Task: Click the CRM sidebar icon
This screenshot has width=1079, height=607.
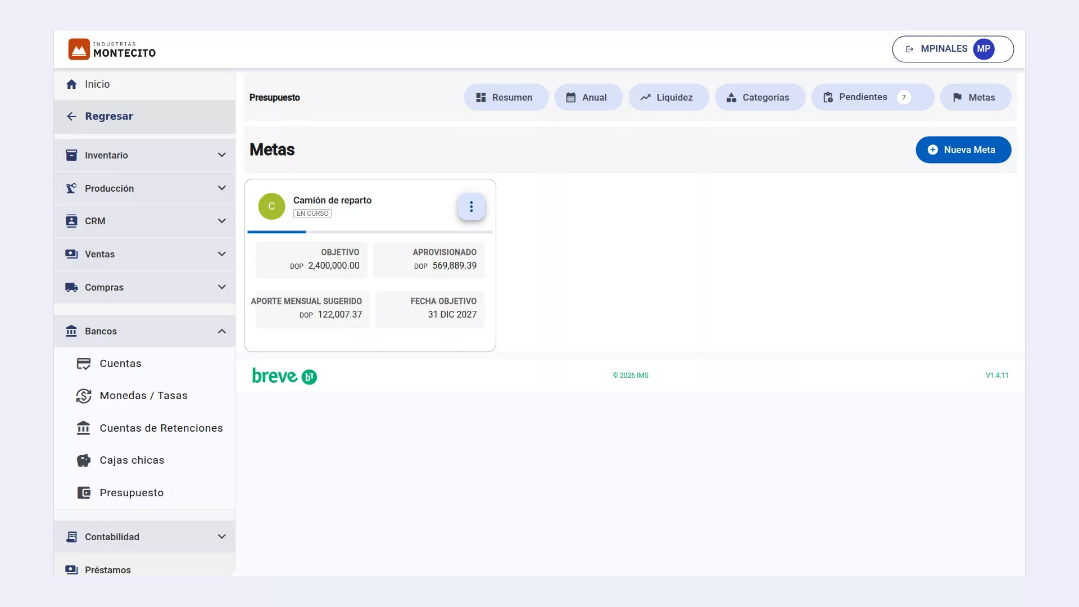Action: [71, 221]
